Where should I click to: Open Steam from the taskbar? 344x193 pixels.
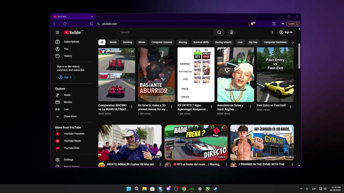click(215, 189)
